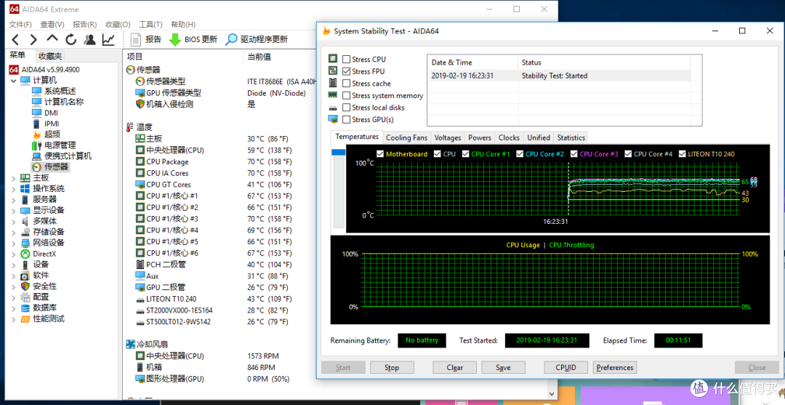Click the blue graph scale slider
785x405 pixels.
(339, 152)
